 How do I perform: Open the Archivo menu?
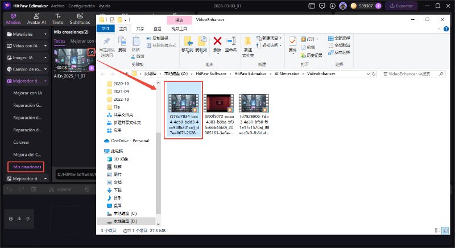pyautogui.click(x=57, y=6)
